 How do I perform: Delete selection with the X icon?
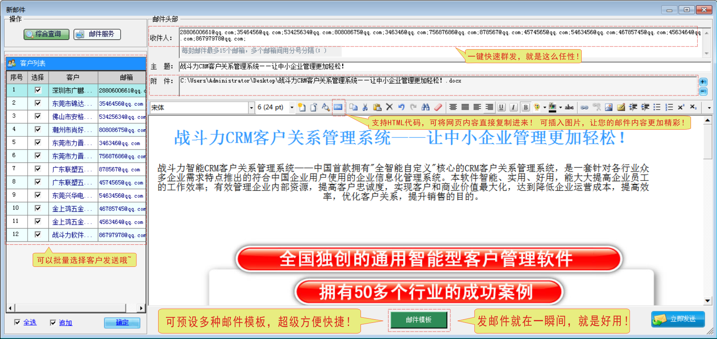[x=389, y=107]
